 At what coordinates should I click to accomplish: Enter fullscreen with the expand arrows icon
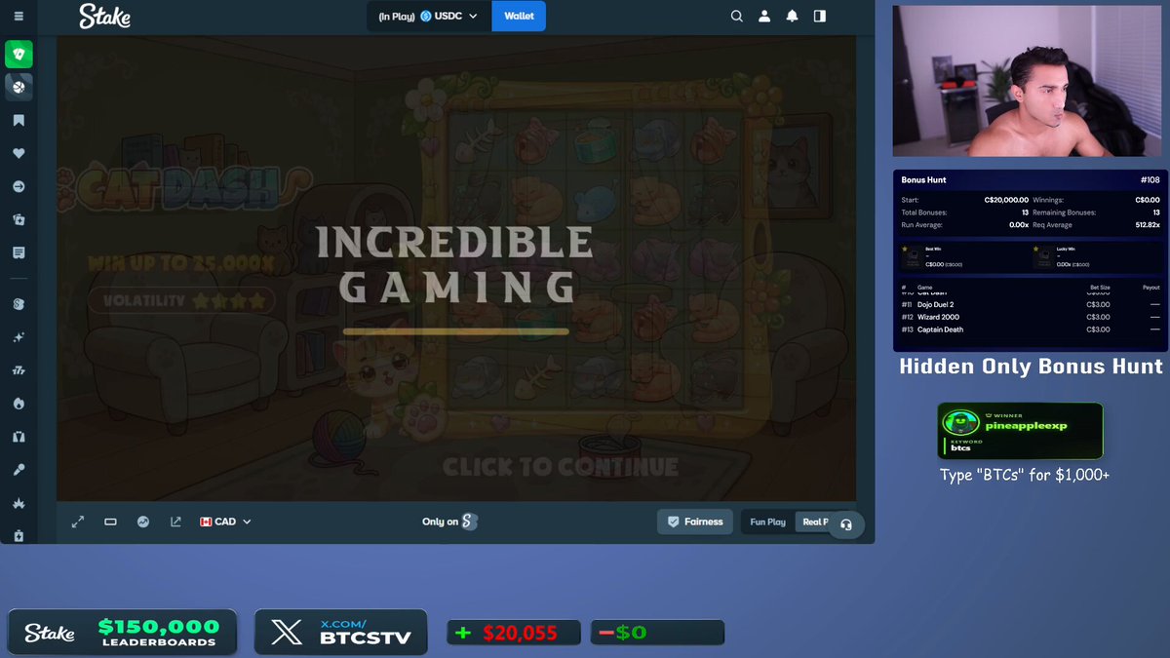[x=78, y=522]
